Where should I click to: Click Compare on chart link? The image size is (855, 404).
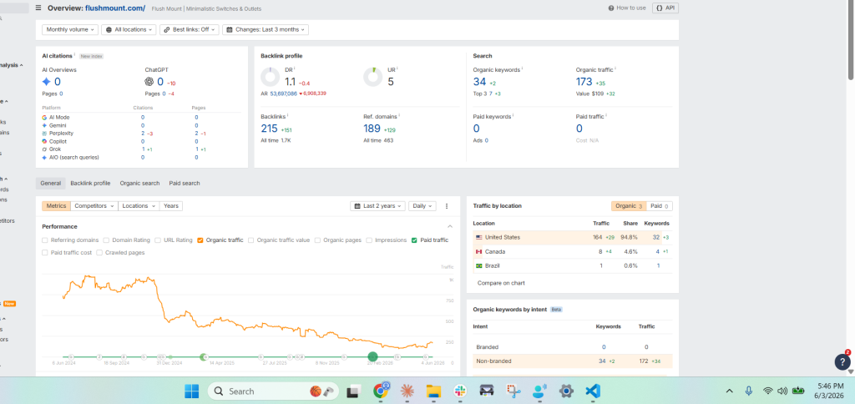point(501,283)
